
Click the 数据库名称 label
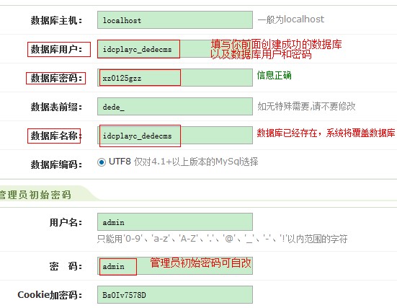(x=55, y=136)
